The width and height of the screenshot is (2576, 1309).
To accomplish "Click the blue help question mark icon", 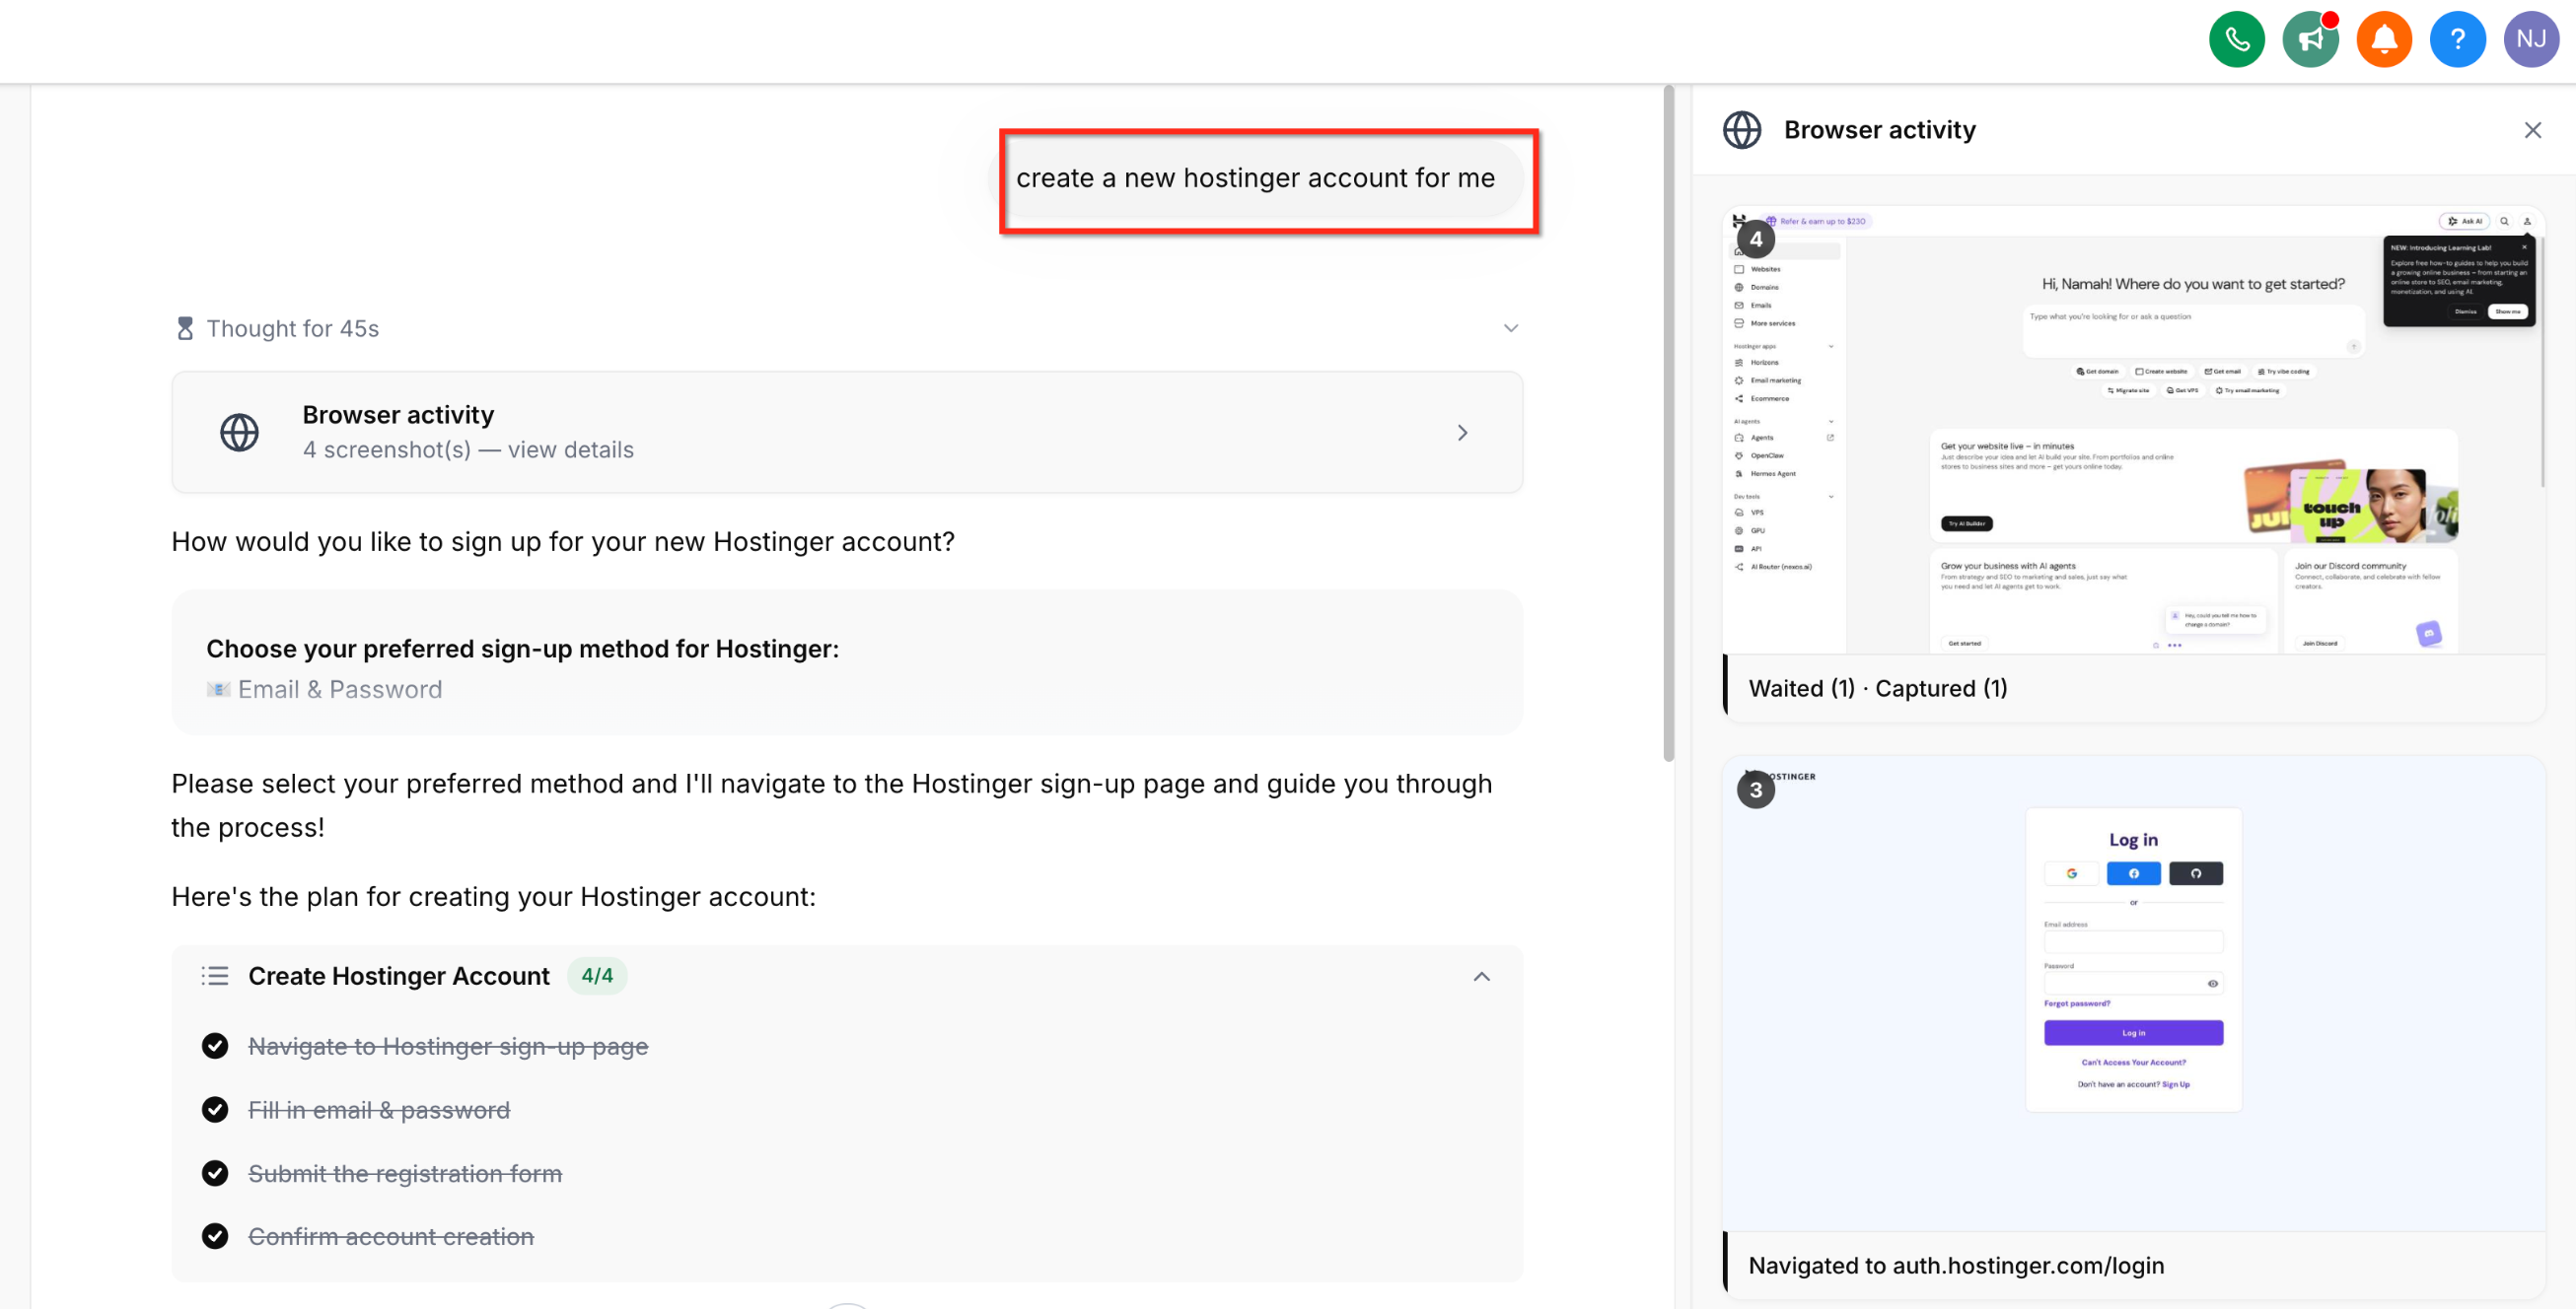I will (x=2457, y=39).
